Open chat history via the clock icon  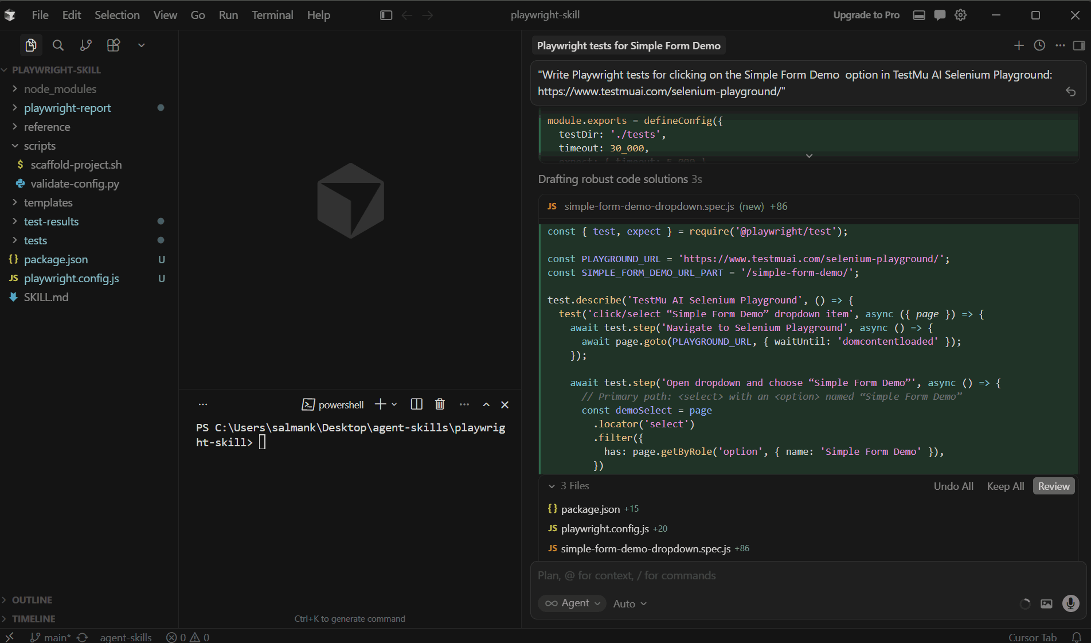pyautogui.click(x=1039, y=45)
